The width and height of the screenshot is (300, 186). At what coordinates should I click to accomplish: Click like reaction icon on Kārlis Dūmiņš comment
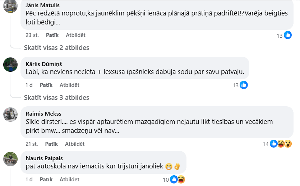coord(244,85)
